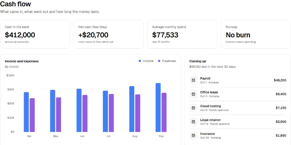Click the Oct 14 · Needs approval detail
The image size is (291, 145).
(x=215, y=124)
